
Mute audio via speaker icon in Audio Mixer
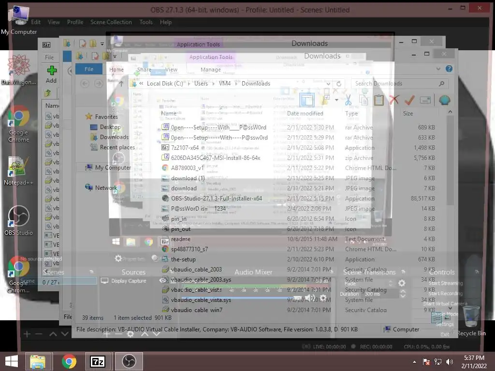click(310, 298)
